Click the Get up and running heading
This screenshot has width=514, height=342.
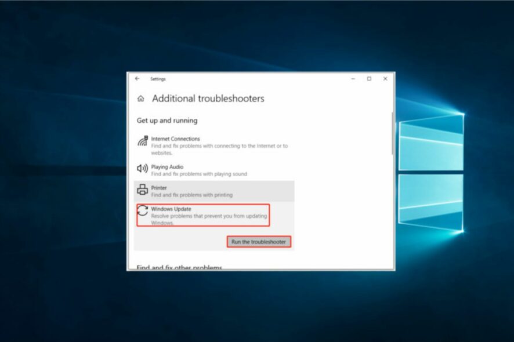[x=167, y=121]
